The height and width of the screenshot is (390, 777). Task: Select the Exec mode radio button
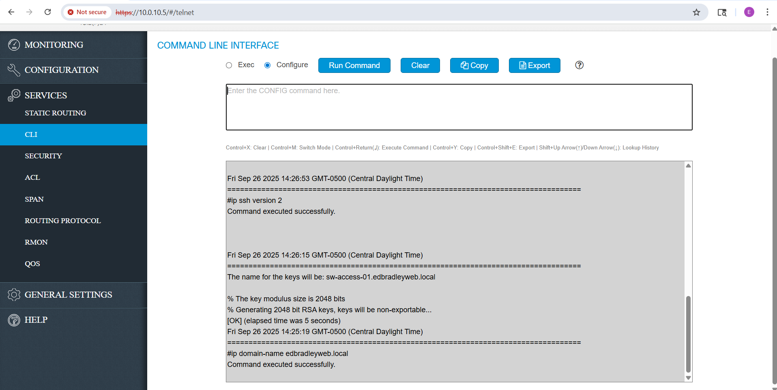pyautogui.click(x=229, y=65)
